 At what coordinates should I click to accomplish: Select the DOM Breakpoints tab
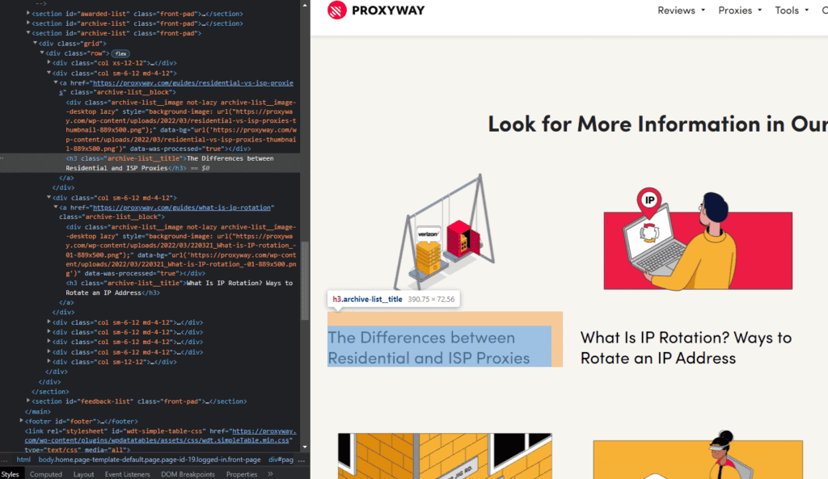[188, 474]
